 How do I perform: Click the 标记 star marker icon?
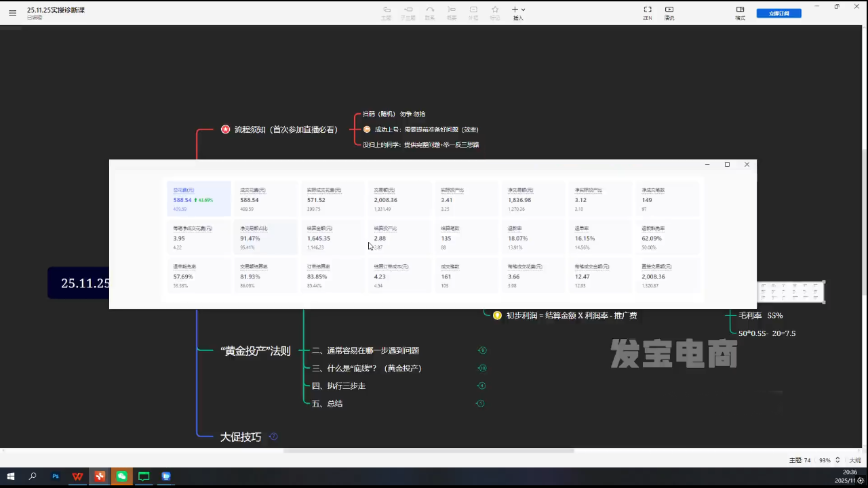(x=495, y=10)
